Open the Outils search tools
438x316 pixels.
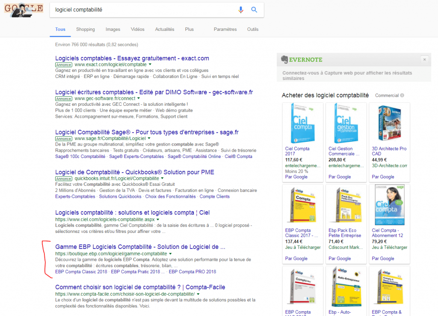click(253, 30)
